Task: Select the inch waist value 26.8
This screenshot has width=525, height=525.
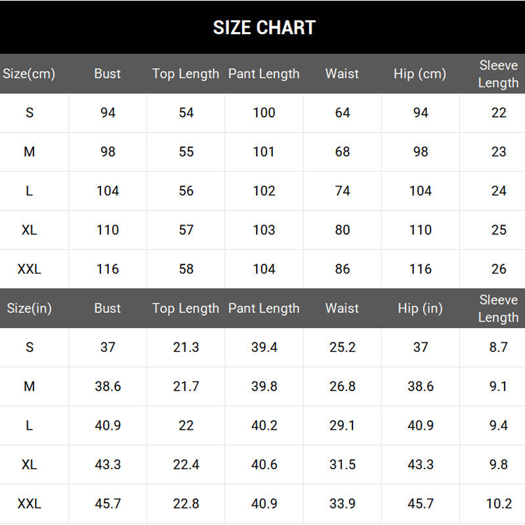Action: (342, 387)
